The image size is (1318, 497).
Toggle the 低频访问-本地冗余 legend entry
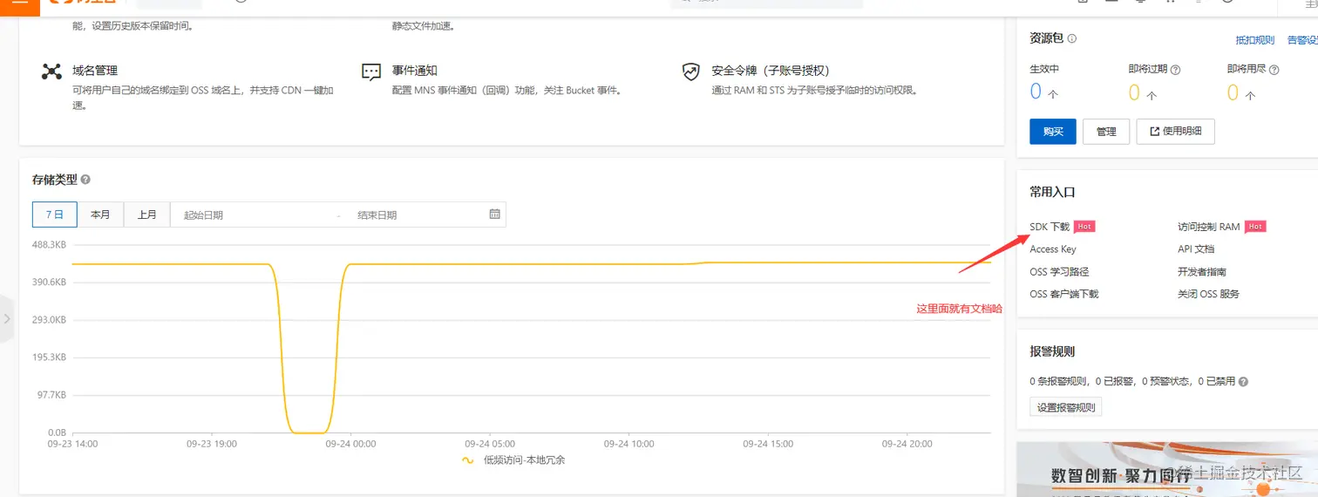click(513, 460)
